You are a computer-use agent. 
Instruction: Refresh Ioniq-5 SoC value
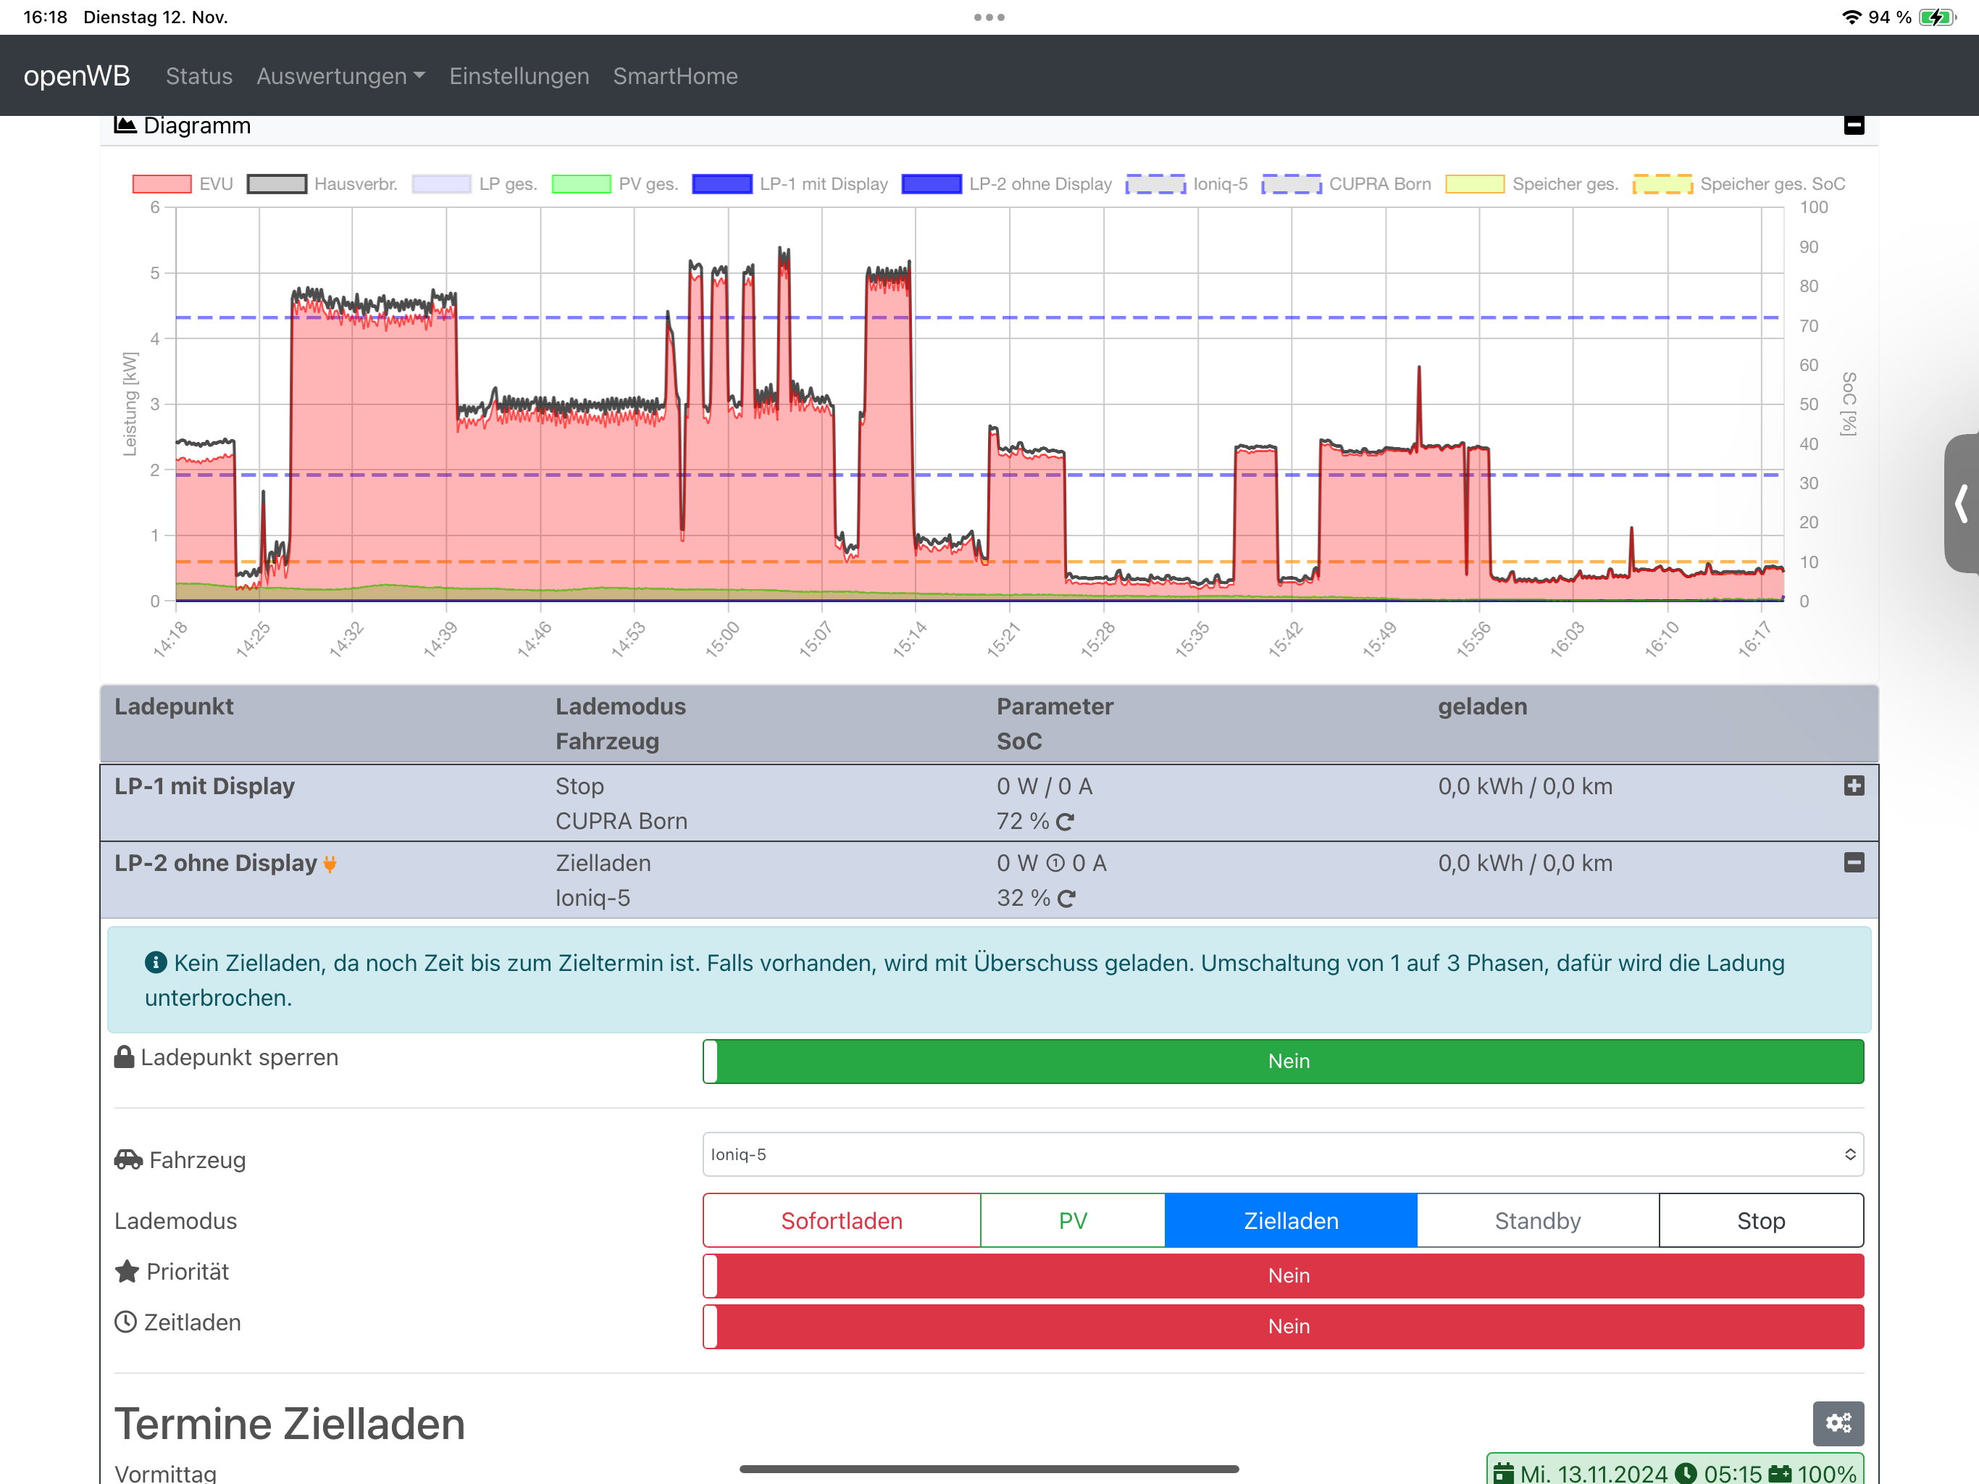pos(1066,899)
